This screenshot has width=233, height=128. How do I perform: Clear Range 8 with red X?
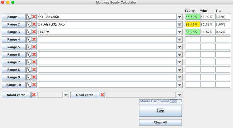34,70
